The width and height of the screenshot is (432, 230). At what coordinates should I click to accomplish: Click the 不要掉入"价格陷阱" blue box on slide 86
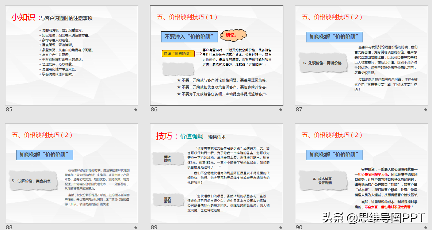[x=189, y=37]
